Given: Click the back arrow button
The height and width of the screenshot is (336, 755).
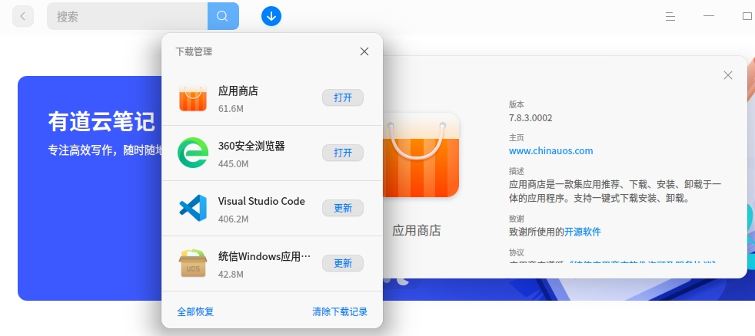Looking at the screenshot, I should [22, 16].
